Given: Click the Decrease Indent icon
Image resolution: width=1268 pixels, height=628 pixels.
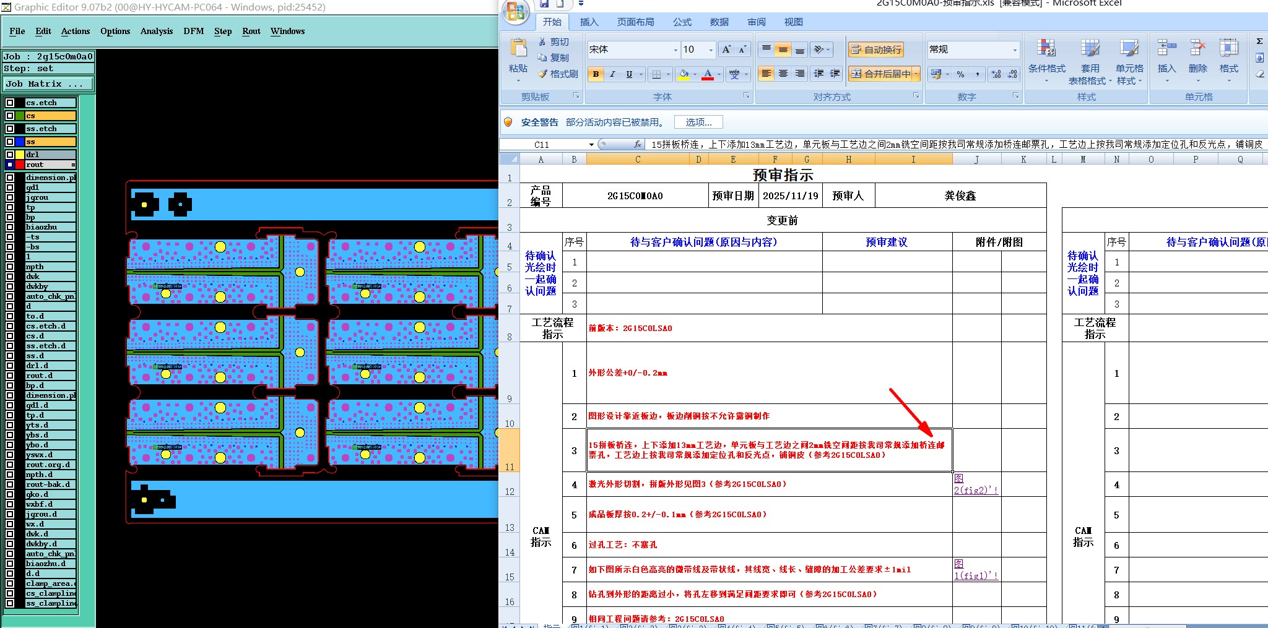Looking at the screenshot, I should coord(819,74).
